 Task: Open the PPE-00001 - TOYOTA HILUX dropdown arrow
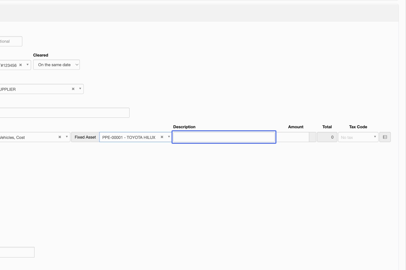(x=169, y=137)
